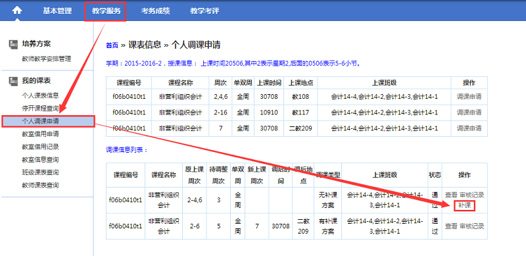Viewport: 526px width, 256px height.
Task: Open 教室信息查询 in sidebar
Action: click(x=40, y=159)
